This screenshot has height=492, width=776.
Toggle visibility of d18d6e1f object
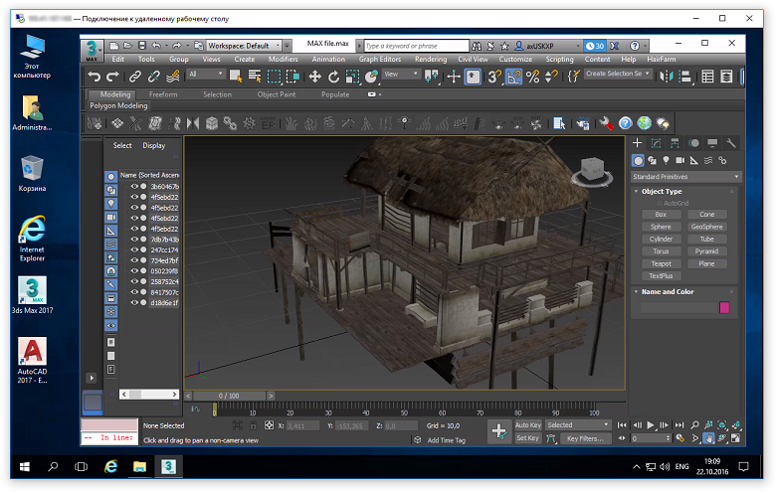click(x=134, y=303)
